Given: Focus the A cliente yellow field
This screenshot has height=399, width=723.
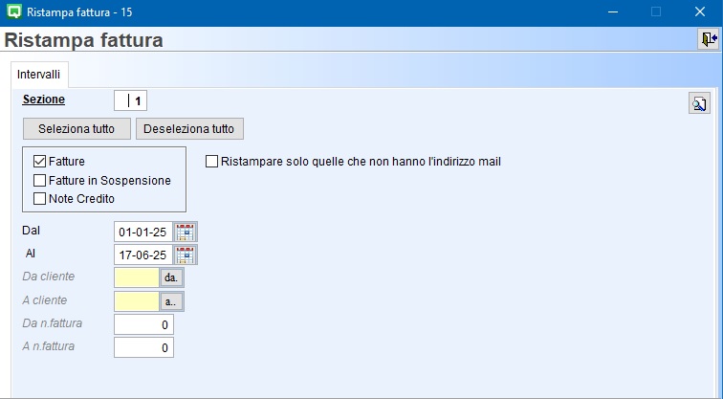Looking at the screenshot, I should pyautogui.click(x=137, y=301).
